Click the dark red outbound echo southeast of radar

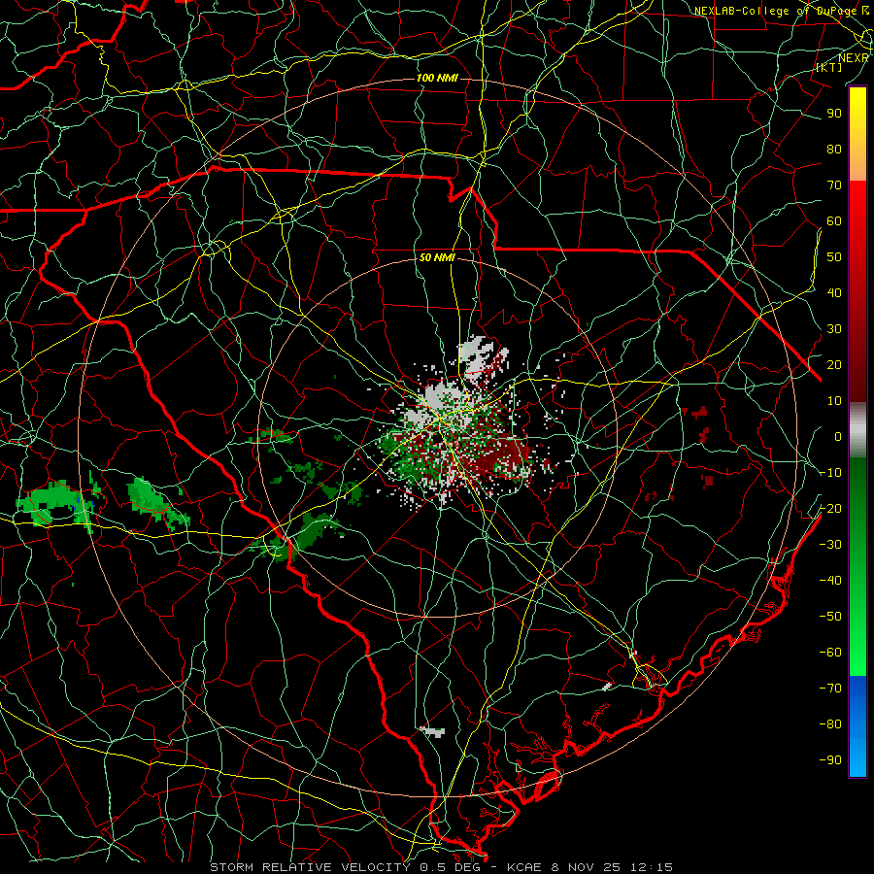click(504, 457)
